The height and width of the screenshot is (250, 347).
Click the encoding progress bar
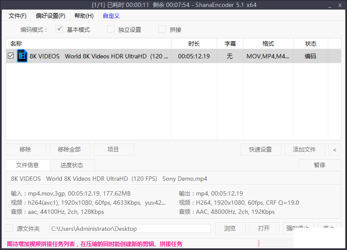coord(276,243)
